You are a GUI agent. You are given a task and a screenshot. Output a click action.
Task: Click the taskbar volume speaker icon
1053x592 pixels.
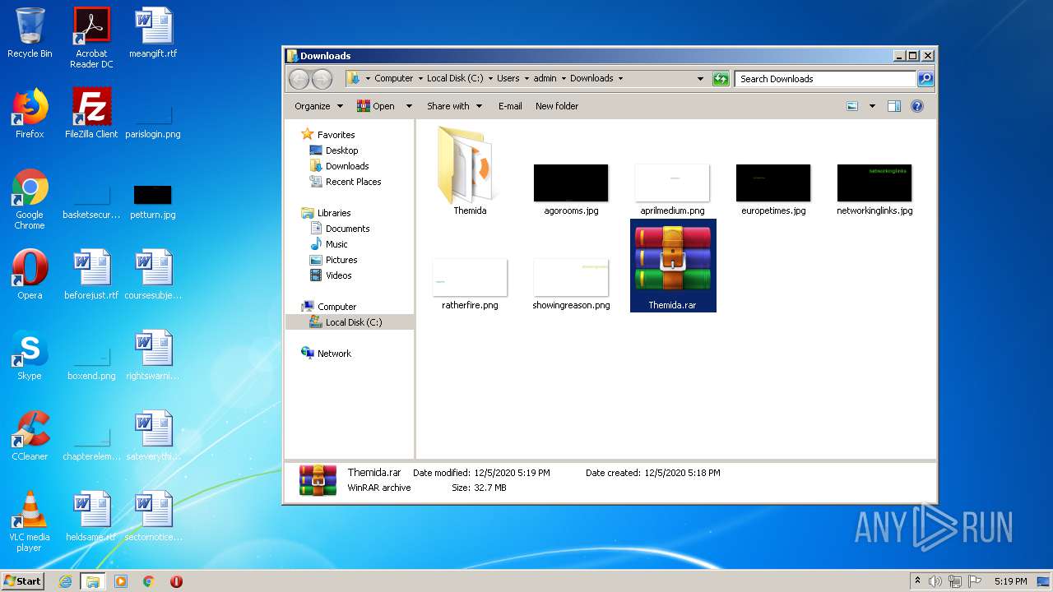click(935, 581)
